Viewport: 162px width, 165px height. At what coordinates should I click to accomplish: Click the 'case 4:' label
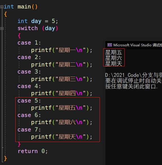29,86
